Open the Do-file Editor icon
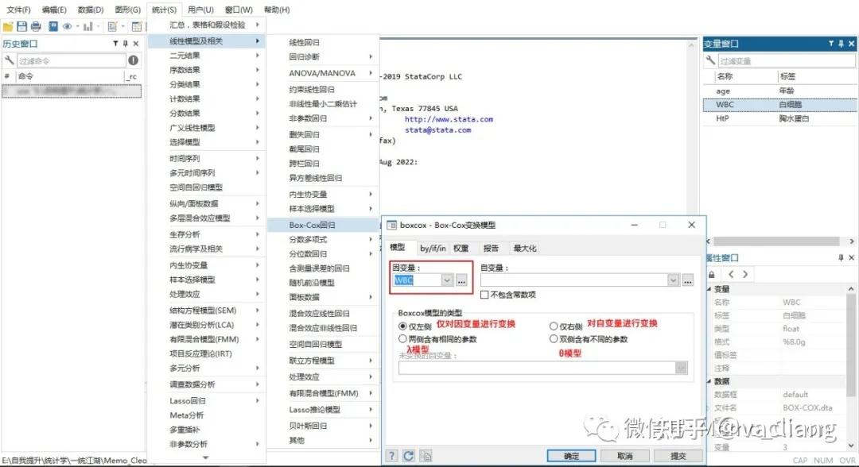 (113, 26)
